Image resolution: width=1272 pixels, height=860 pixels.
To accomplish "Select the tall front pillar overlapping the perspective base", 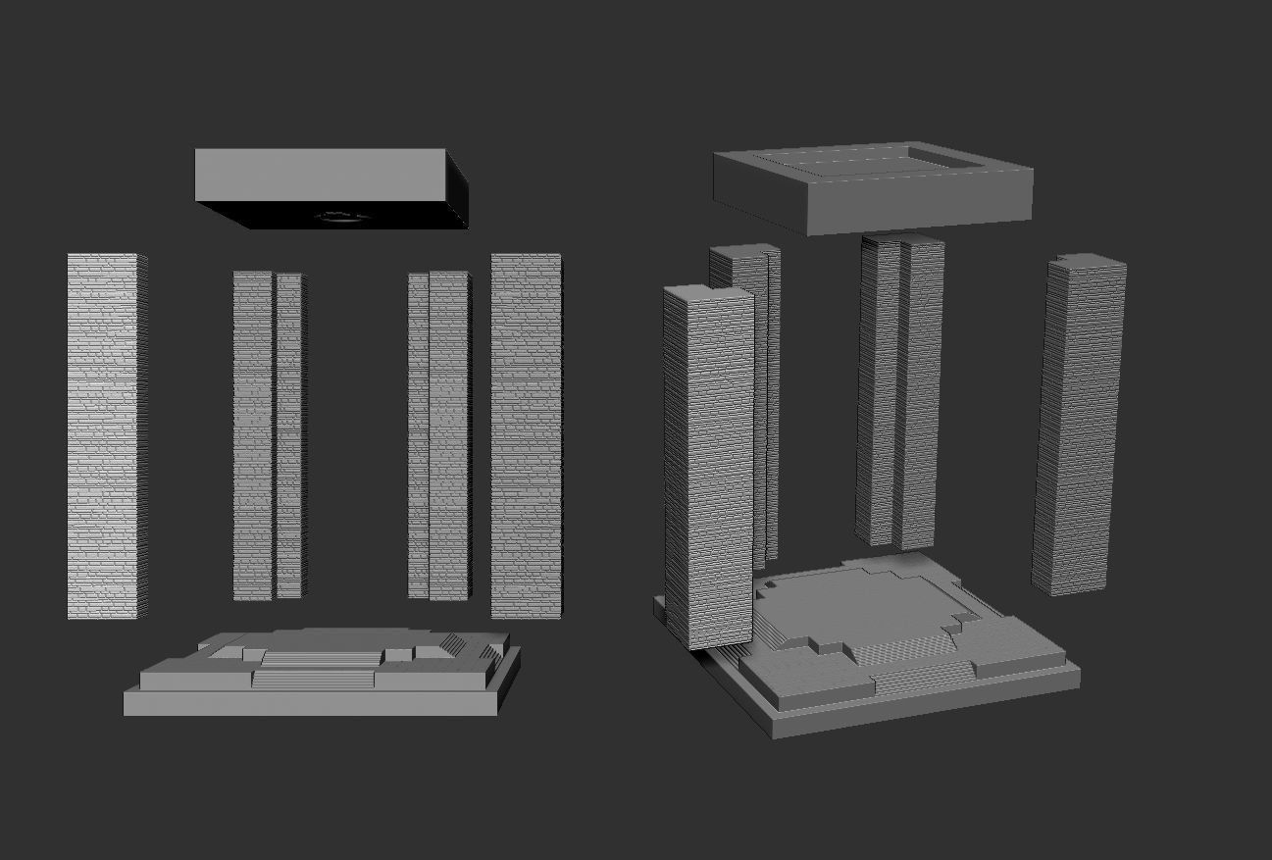I will point(708,467).
